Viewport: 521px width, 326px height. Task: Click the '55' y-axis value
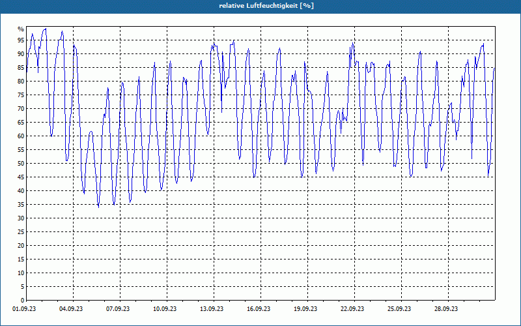(x=21, y=150)
